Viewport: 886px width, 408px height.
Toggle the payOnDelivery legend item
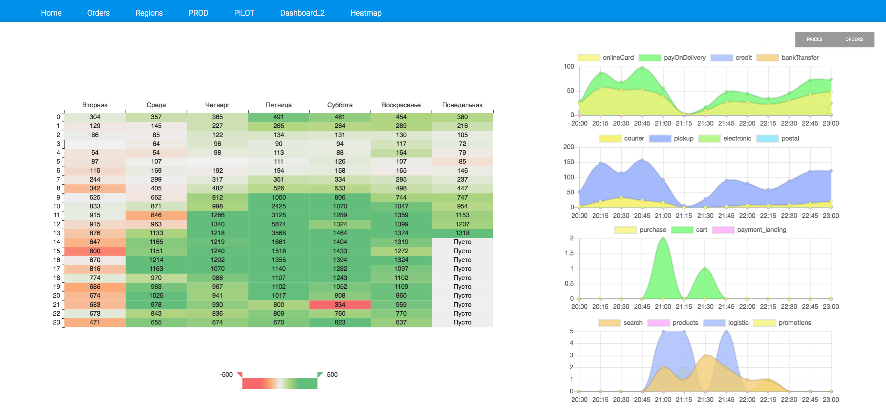coord(649,58)
